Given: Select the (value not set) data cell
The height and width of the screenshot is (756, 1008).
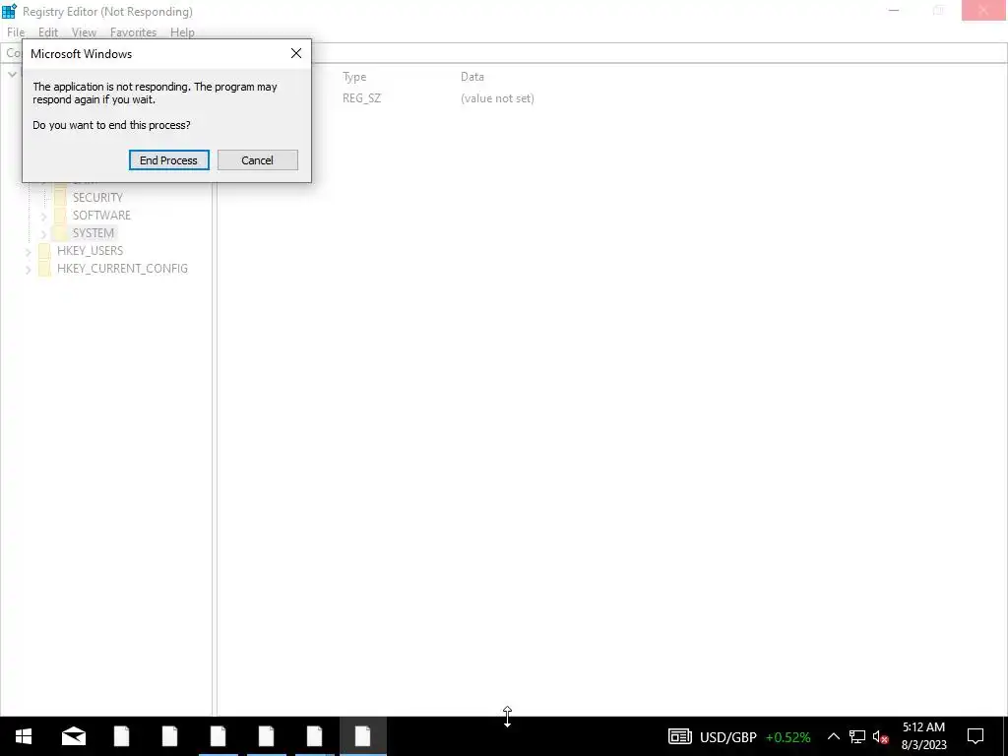Looking at the screenshot, I should click(x=497, y=98).
